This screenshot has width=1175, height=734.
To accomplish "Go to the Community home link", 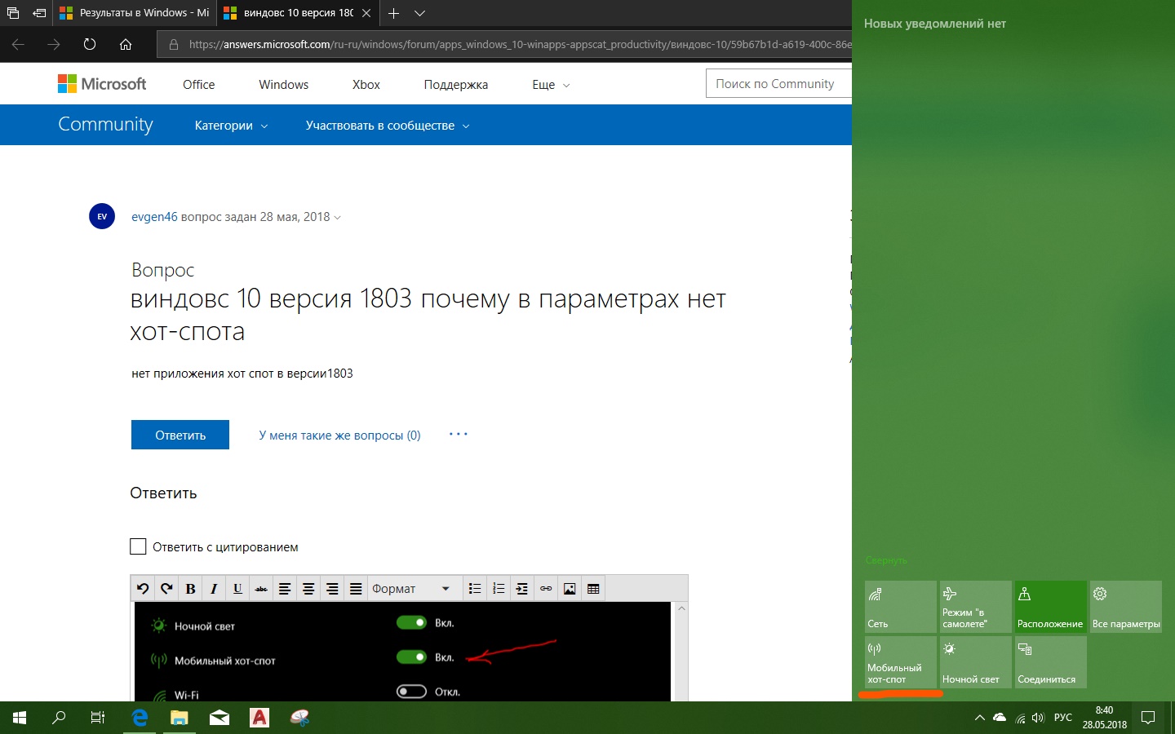I will 105,124.
